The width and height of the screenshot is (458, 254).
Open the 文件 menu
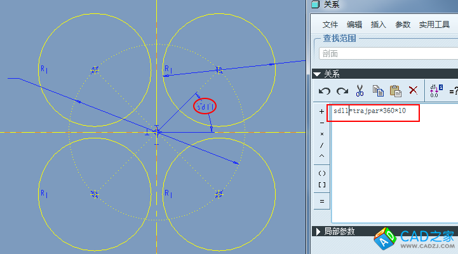coord(330,25)
